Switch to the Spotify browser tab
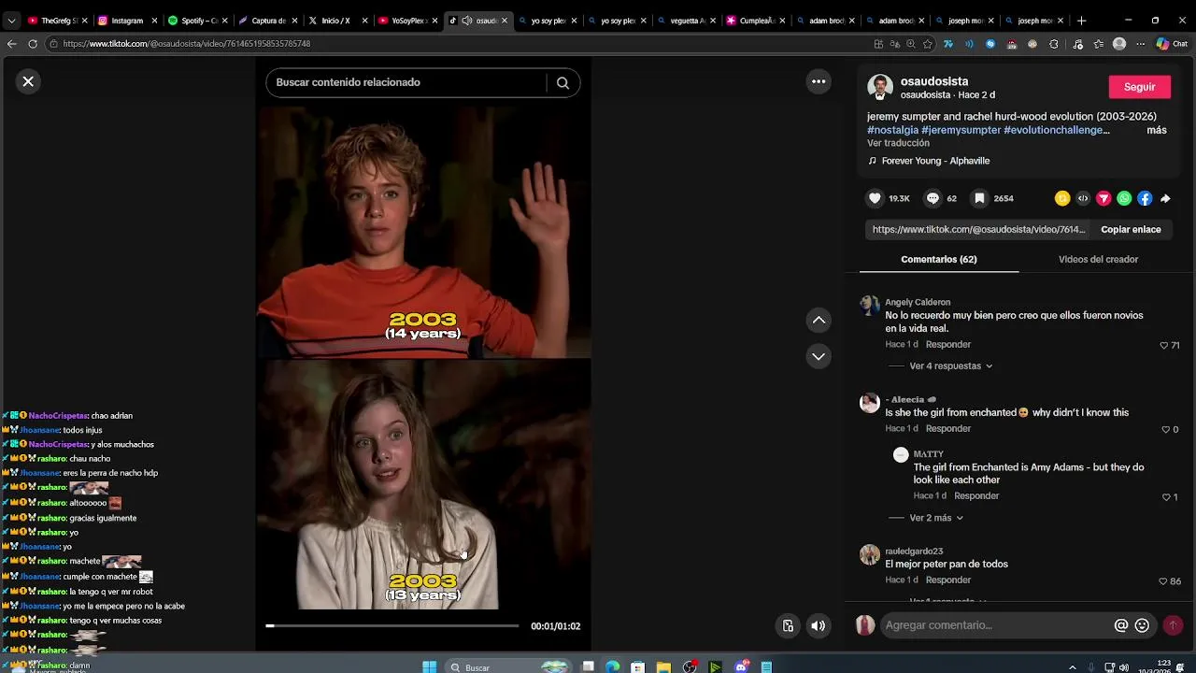The image size is (1196, 673). coord(197,20)
